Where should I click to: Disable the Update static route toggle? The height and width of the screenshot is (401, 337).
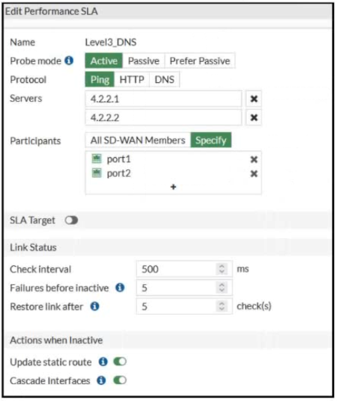coord(120,362)
